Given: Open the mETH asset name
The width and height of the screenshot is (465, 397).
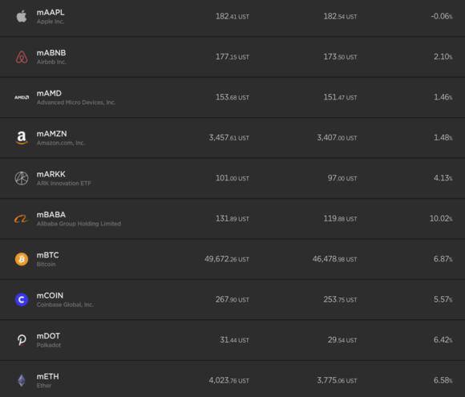Looking at the screenshot, I should pos(48,376).
